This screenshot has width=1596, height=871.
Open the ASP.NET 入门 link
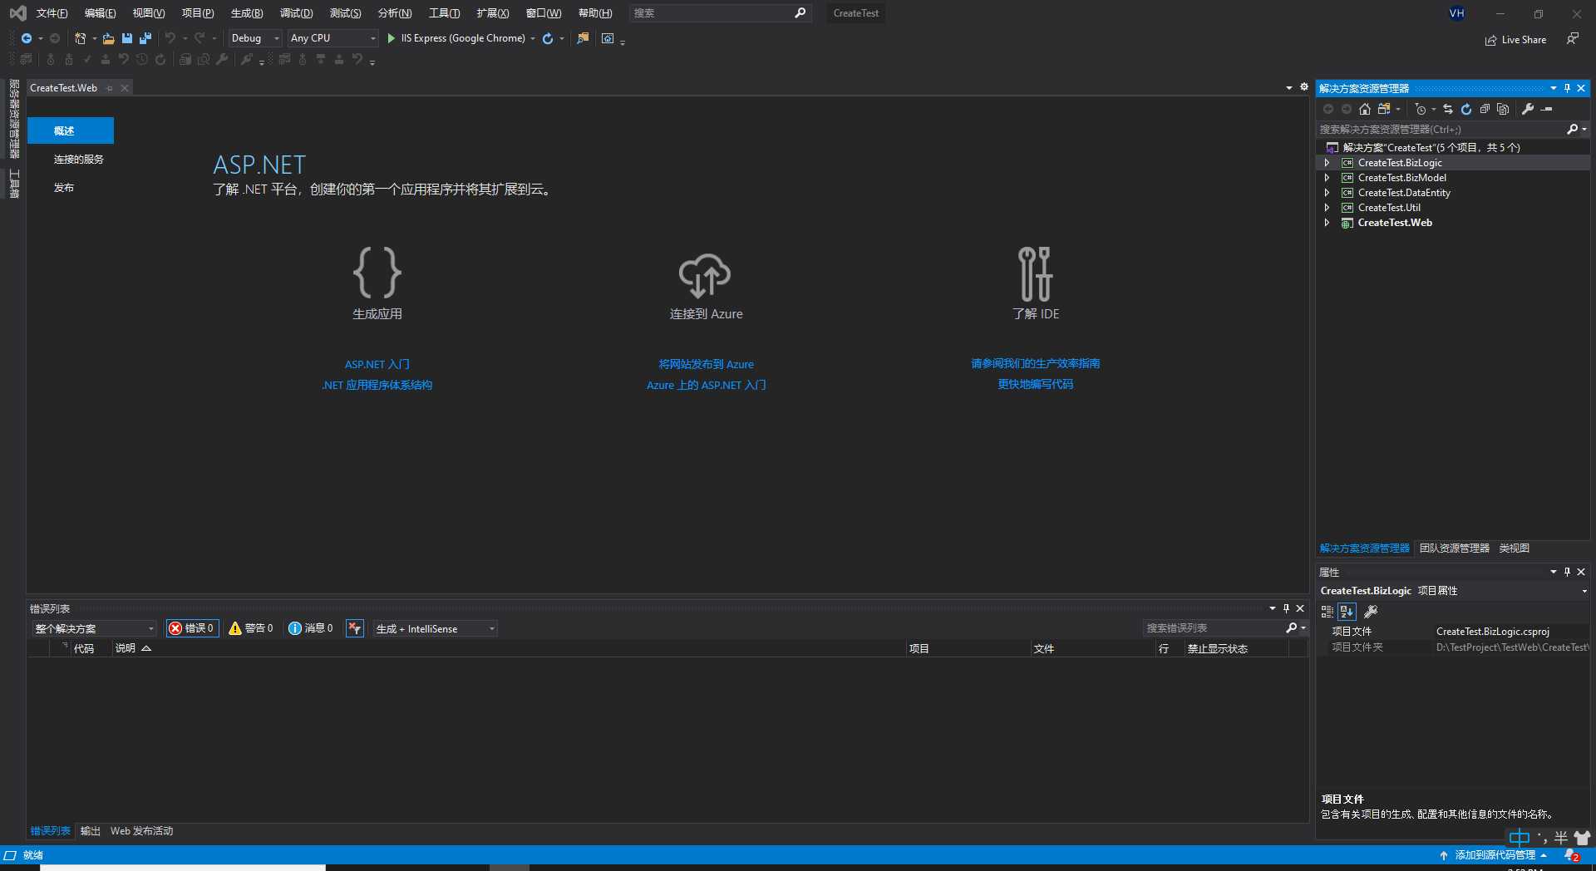pyautogui.click(x=377, y=365)
